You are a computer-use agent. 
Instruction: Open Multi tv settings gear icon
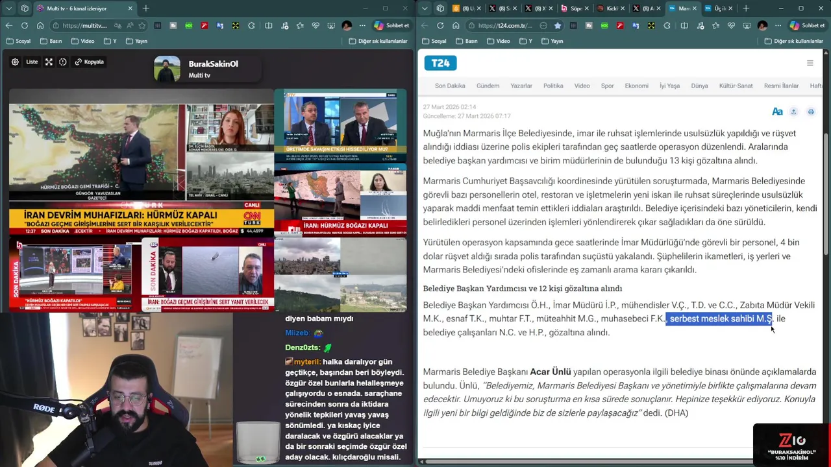pyautogui.click(x=15, y=62)
